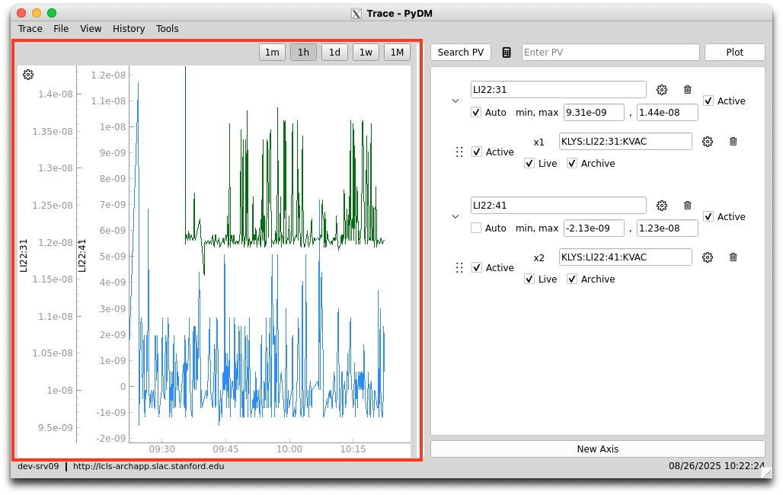This screenshot has width=783, height=495.
Task: Click the Search PV button
Action: click(x=461, y=53)
